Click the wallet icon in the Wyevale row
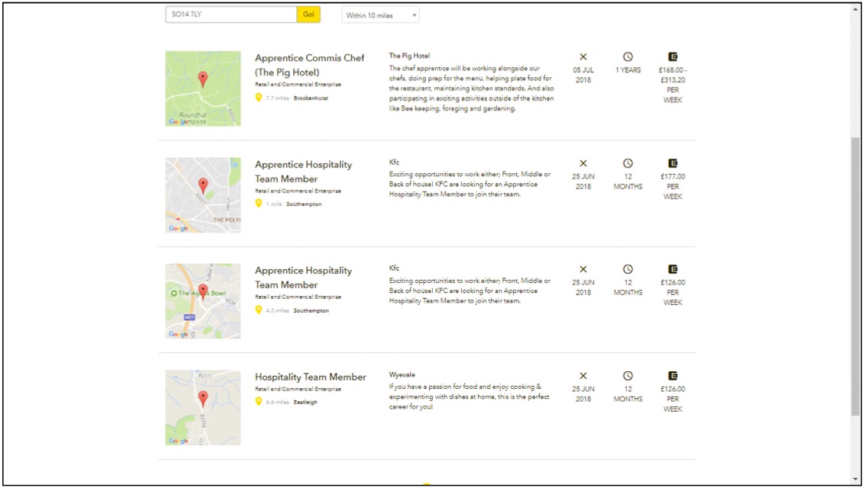Image resolution: width=865 pixels, height=488 pixels. click(673, 376)
